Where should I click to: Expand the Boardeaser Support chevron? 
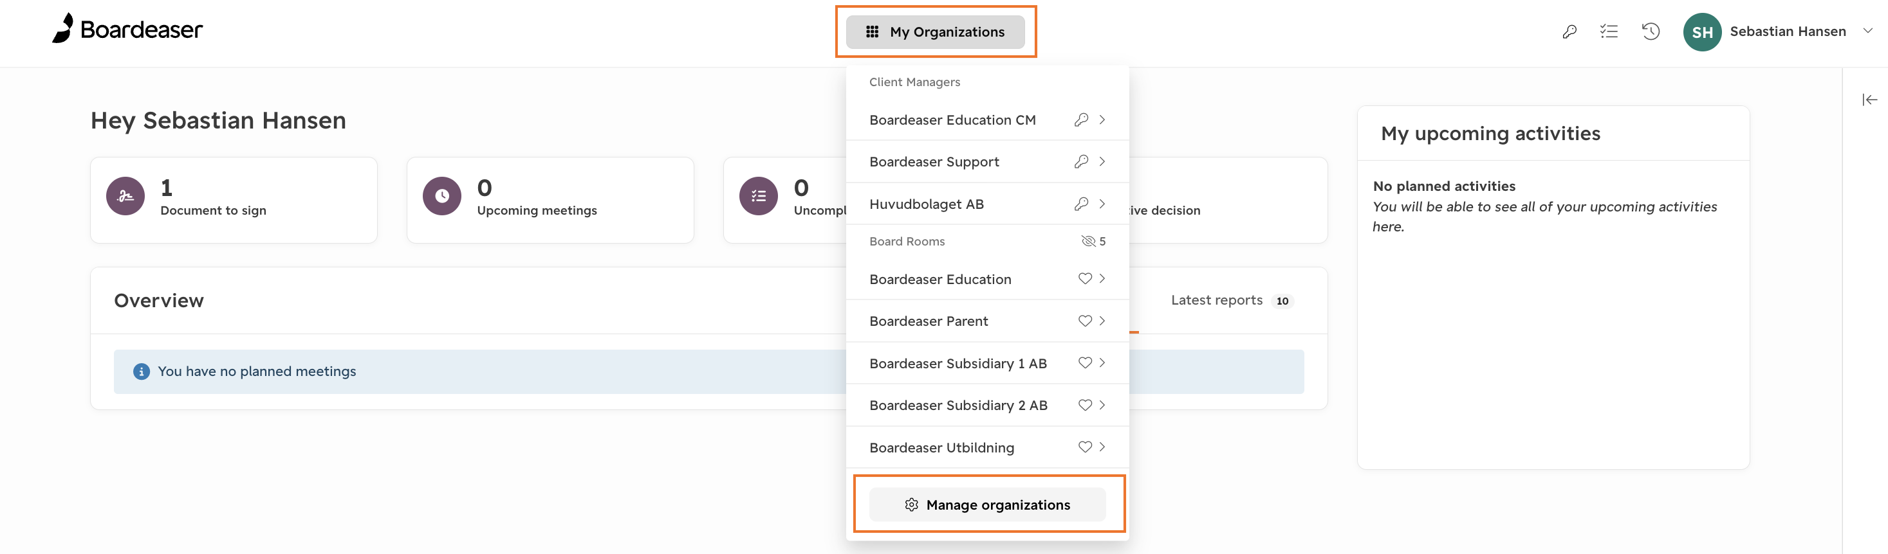(1102, 161)
